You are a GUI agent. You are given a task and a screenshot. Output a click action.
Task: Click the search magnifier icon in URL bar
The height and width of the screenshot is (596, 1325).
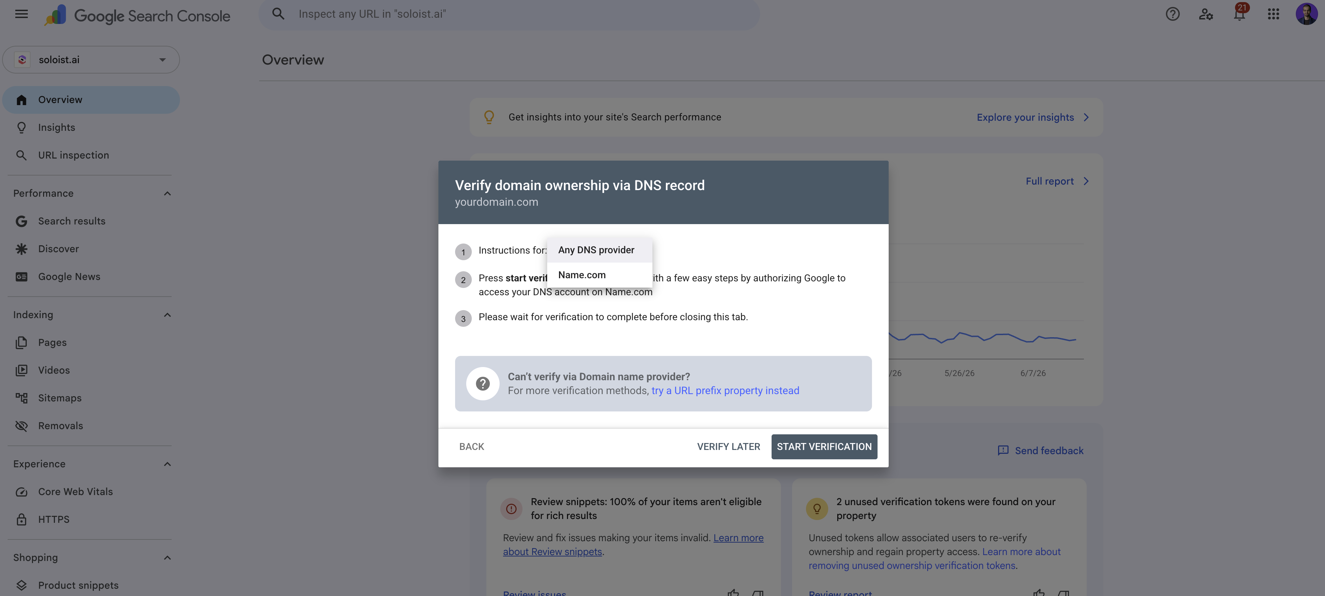(278, 14)
